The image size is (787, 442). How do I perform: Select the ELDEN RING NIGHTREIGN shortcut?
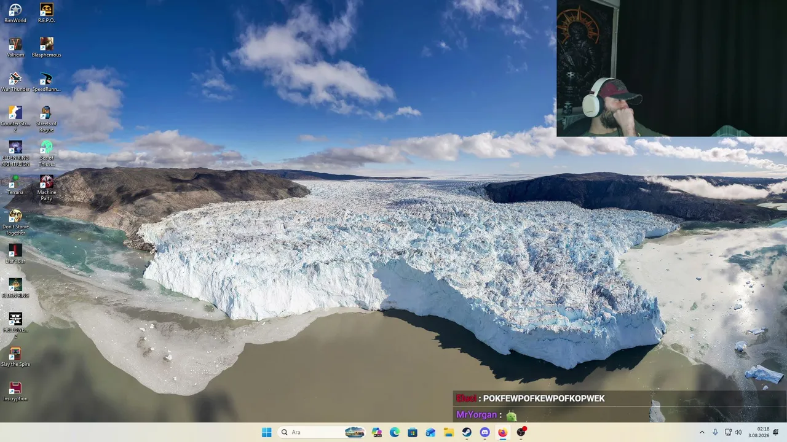(x=15, y=153)
